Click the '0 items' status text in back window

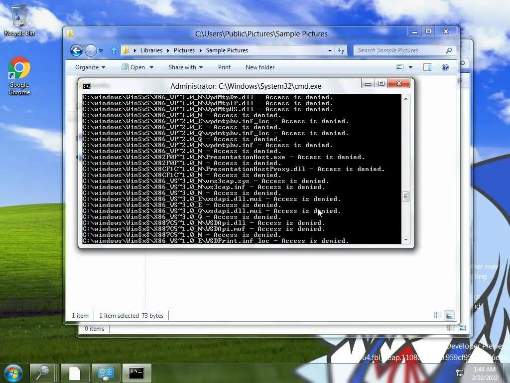click(94, 329)
